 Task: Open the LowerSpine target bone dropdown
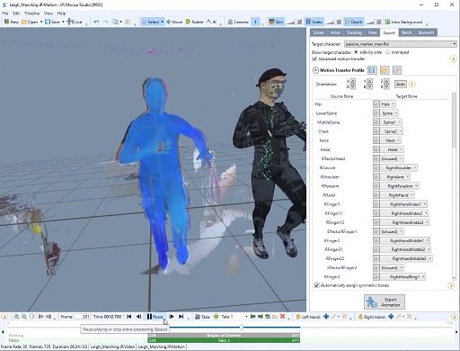[x=389, y=113]
